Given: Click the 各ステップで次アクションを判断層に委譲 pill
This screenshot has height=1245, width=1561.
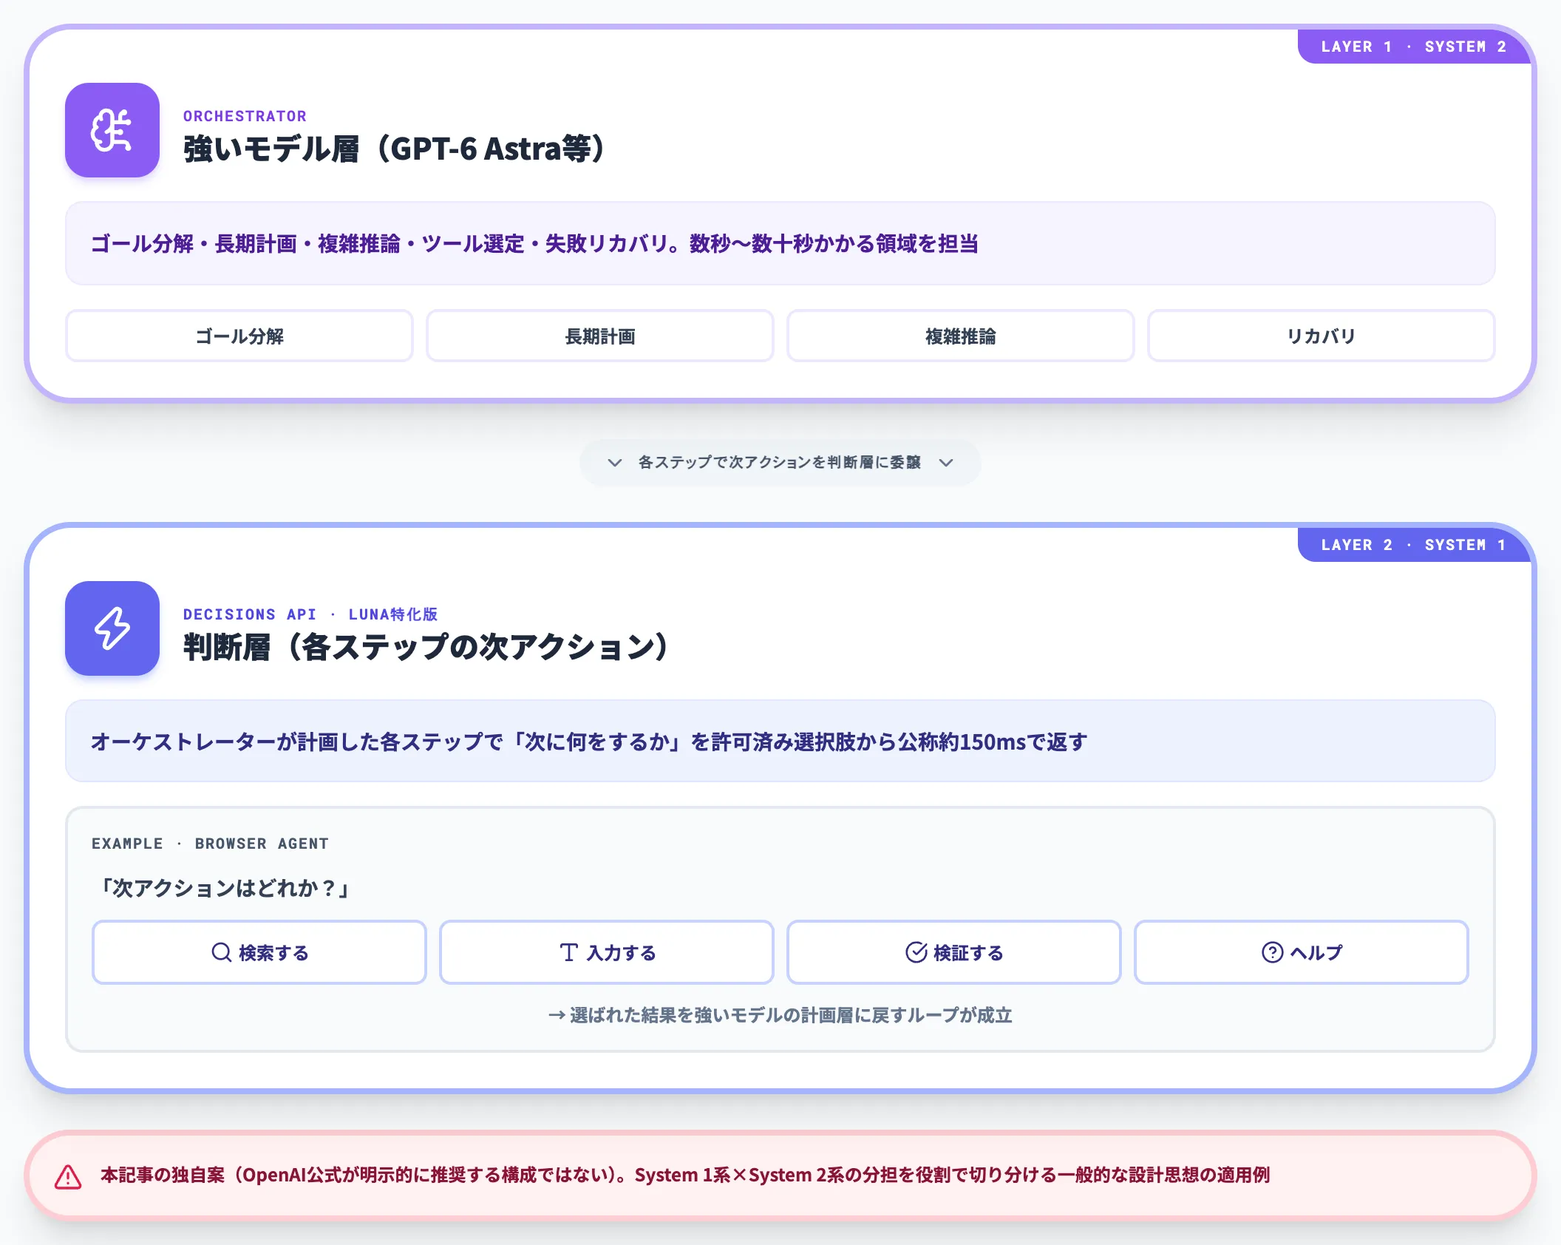Looking at the screenshot, I should click(780, 463).
